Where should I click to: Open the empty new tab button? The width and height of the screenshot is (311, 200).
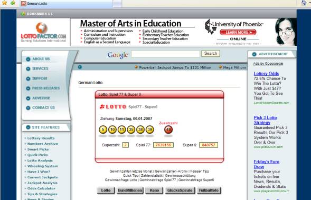[x=117, y=4]
